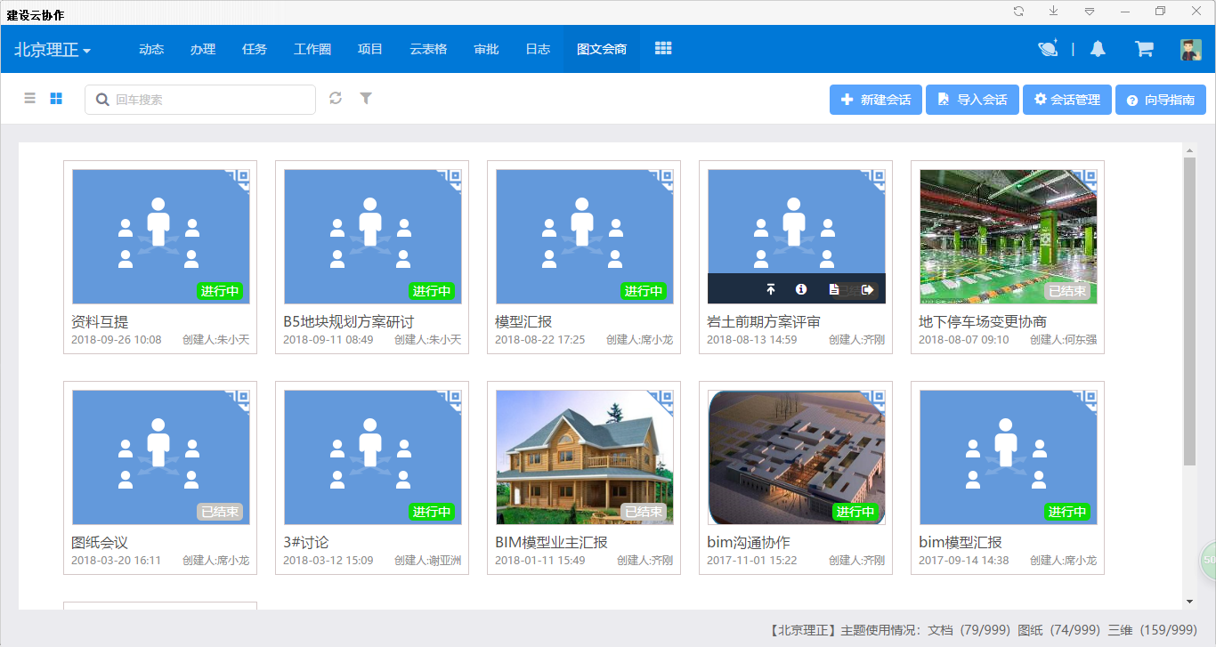This screenshot has height=647, width=1216.
Task: Click the 三维 (159/999) usage status text
Action: [x=1152, y=630]
